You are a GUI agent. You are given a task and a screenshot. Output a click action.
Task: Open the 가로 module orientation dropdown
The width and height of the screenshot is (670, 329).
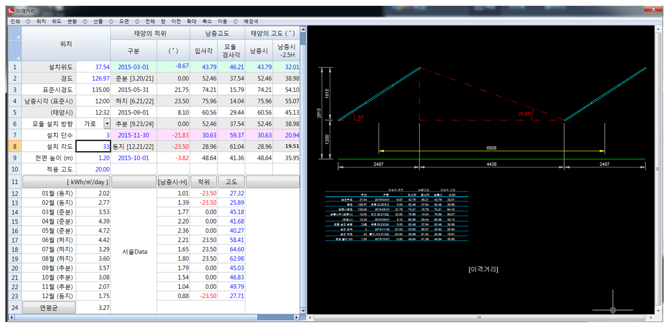[106, 123]
